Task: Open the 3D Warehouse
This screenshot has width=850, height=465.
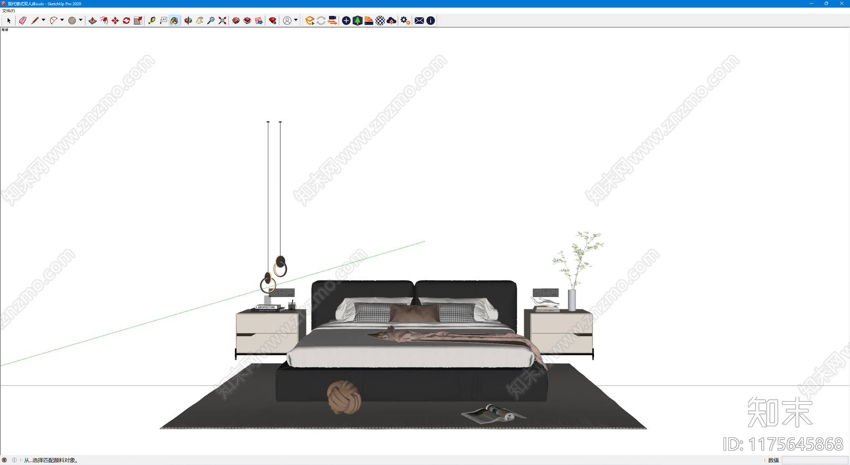Action: 236,21
